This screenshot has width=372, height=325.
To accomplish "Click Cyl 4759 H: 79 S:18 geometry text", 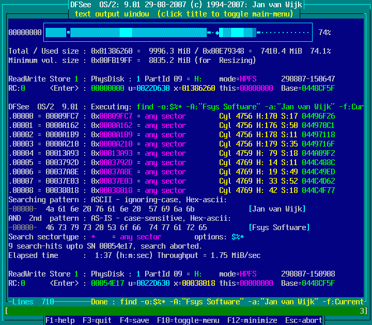I will click(258, 153).
